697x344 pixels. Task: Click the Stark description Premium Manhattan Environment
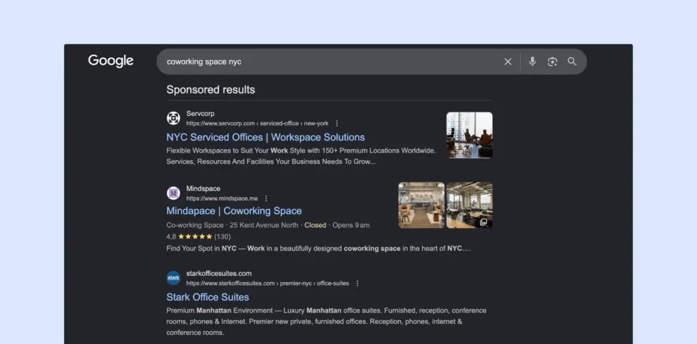(x=326, y=322)
